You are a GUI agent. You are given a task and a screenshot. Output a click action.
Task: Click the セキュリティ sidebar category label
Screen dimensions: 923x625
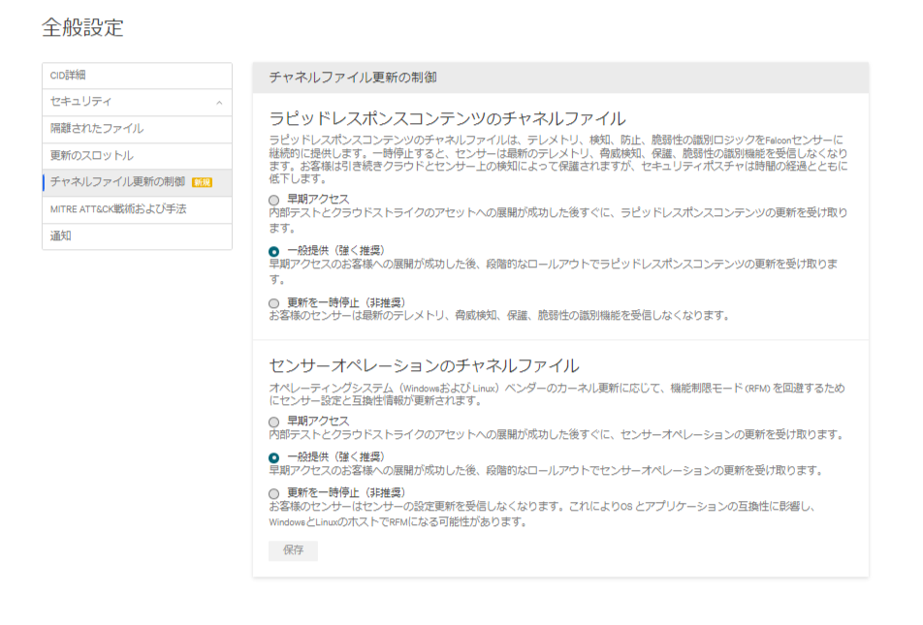81,102
